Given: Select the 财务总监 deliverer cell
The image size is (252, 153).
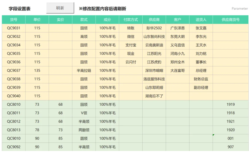Looking at the screenshot, I should click(x=201, y=79).
